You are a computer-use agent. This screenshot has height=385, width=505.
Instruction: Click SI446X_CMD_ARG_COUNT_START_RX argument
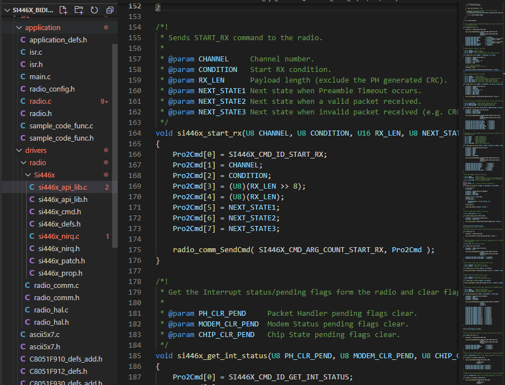click(x=321, y=250)
